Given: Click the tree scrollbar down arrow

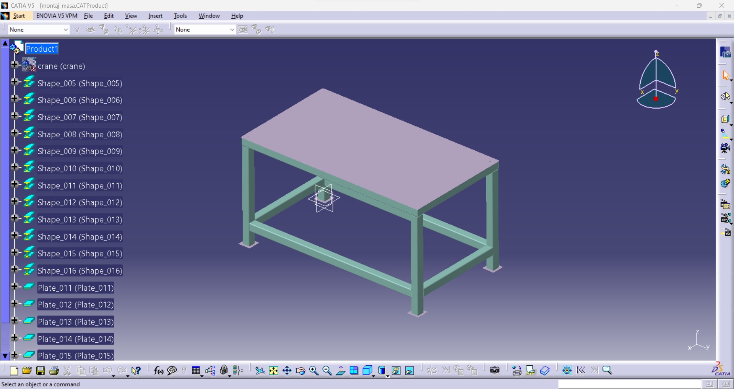Looking at the screenshot, I should pos(5,356).
